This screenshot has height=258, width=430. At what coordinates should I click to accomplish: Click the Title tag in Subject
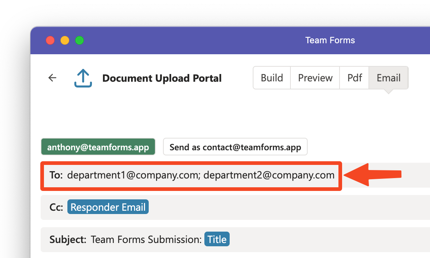pyautogui.click(x=217, y=239)
